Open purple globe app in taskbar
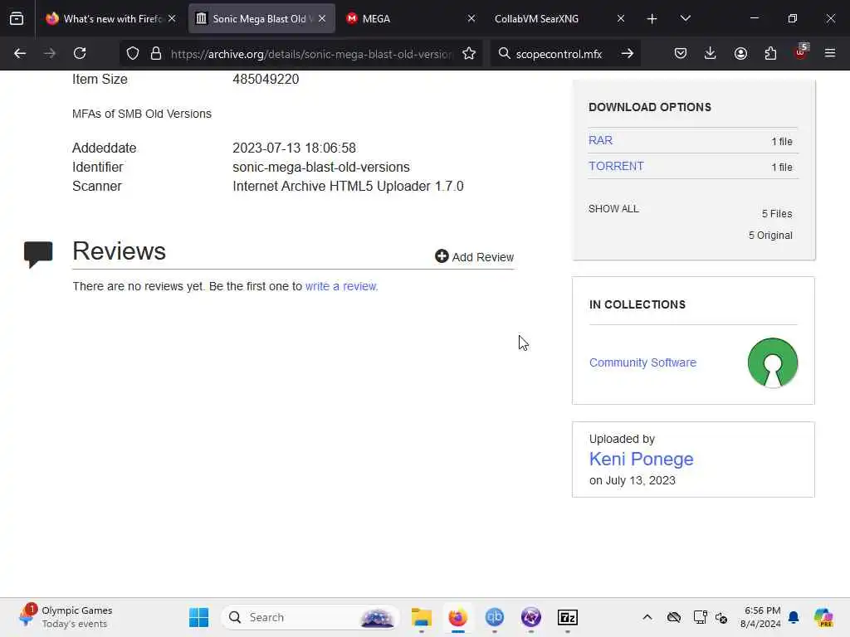Screen dimensions: 850x637 point(530,617)
